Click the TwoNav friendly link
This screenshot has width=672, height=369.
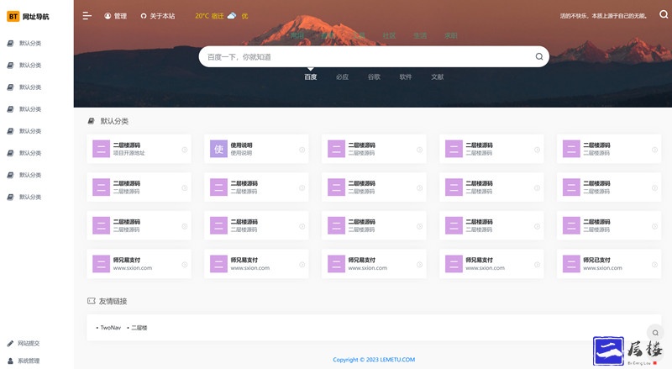click(110, 327)
